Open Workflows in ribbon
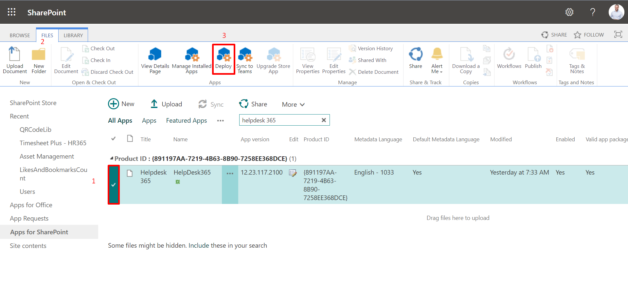The image size is (628, 294). [x=509, y=58]
